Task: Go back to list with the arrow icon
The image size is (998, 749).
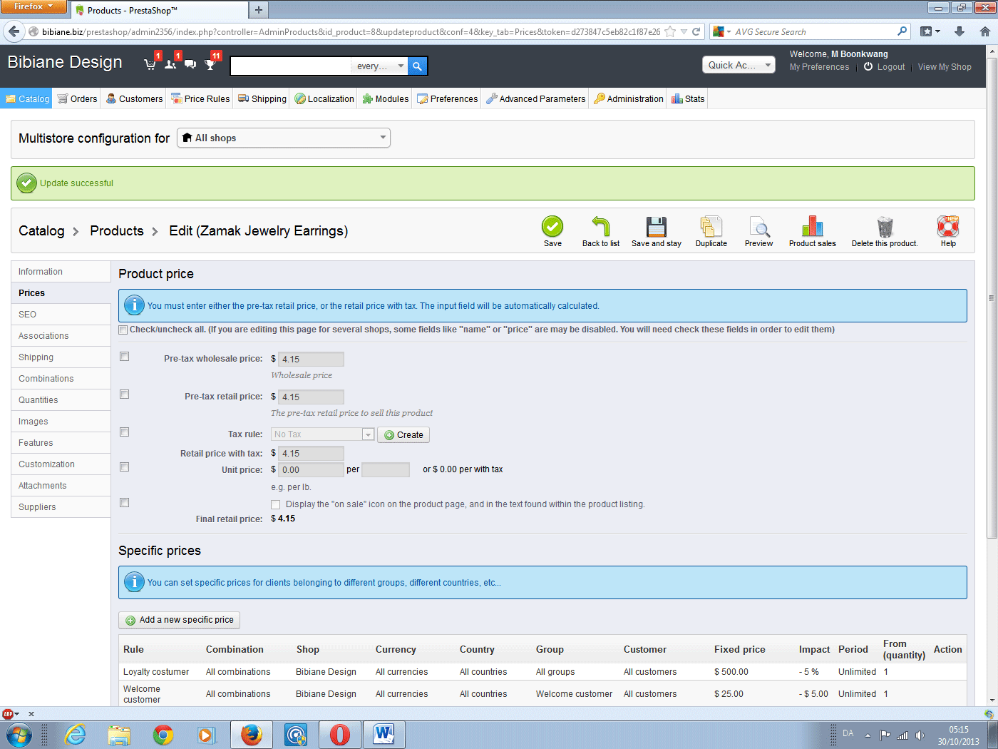Action: pyautogui.click(x=601, y=227)
